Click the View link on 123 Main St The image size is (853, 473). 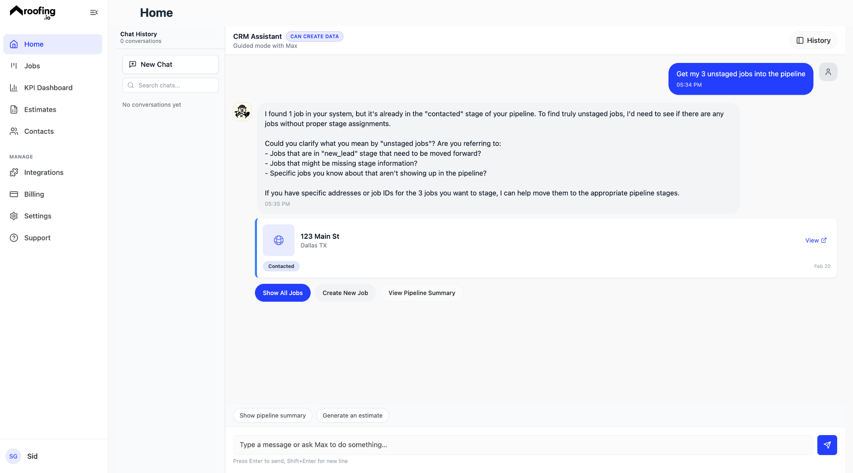pyautogui.click(x=815, y=240)
